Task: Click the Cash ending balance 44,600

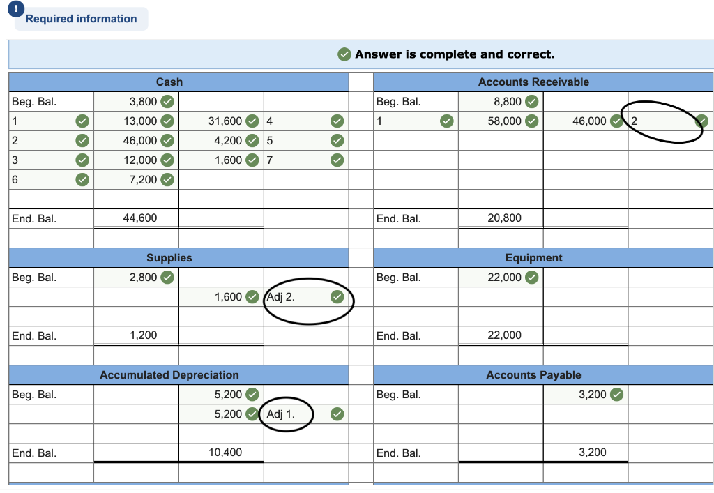Action: click(x=136, y=218)
